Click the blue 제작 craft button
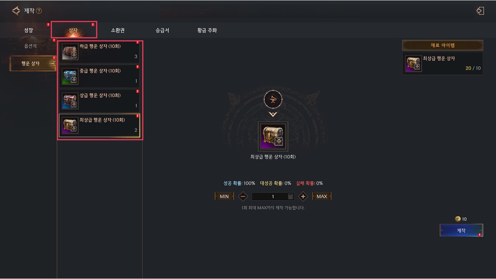Screen dimensions: 496x279 (461, 230)
